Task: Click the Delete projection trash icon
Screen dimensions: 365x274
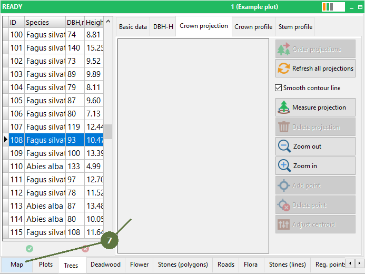Action: tap(284, 127)
